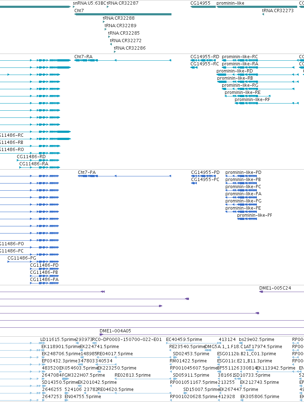
Task: Select EST EK113942.5prime
Action: 276,368
